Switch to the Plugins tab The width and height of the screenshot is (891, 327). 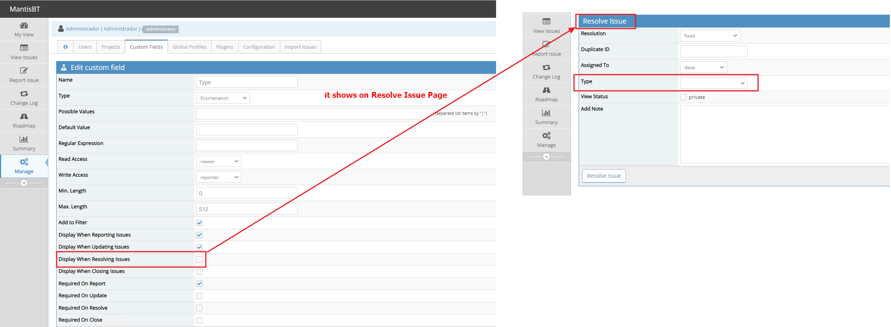(224, 47)
